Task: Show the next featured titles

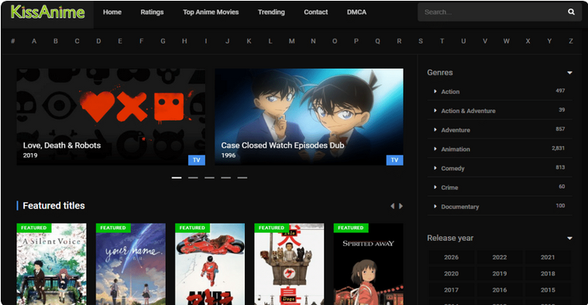Action: [401, 206]
